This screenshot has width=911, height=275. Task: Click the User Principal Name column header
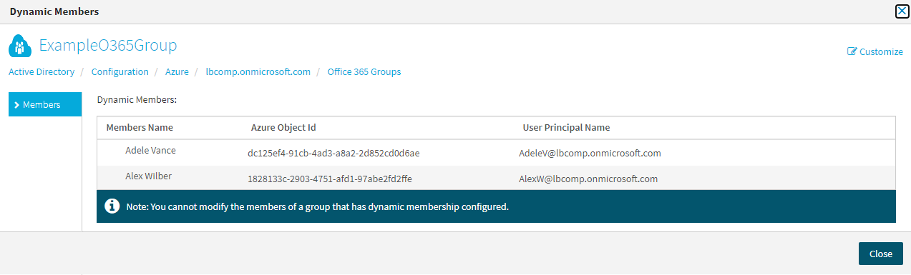pos(566,128)
